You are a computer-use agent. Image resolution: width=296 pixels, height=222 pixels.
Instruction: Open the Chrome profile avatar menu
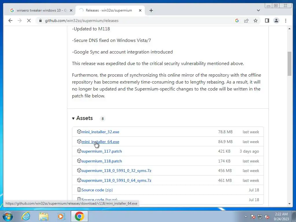[276, 21]
